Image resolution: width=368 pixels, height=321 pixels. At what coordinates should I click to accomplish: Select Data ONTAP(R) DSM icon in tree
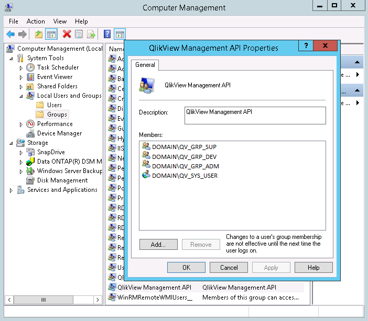[x=30, y=162]
